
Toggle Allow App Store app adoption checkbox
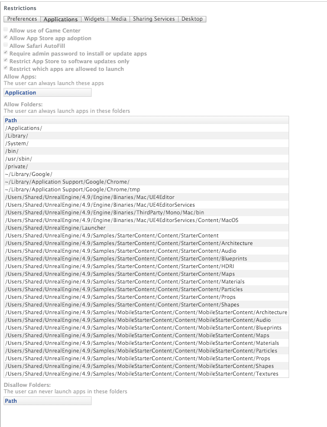tap(6, 37)
